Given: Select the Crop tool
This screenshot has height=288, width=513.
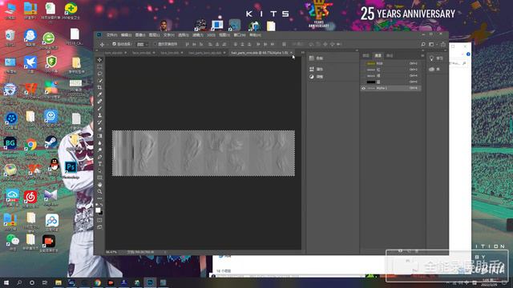Looking at the screenshot, I should [x=99, y=87].
